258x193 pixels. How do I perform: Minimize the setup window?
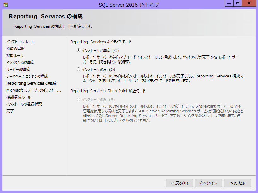229,3
